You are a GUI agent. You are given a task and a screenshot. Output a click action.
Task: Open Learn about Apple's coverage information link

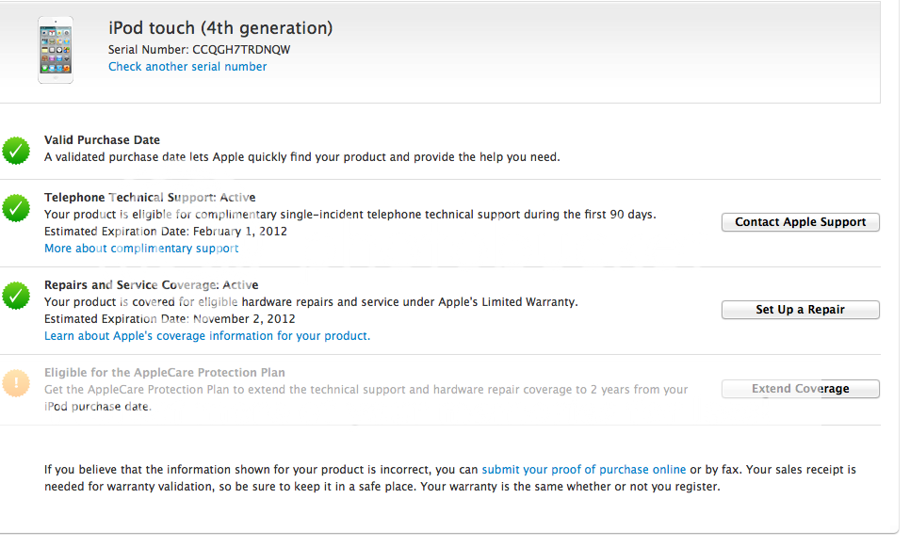click(x=207, y=336)
